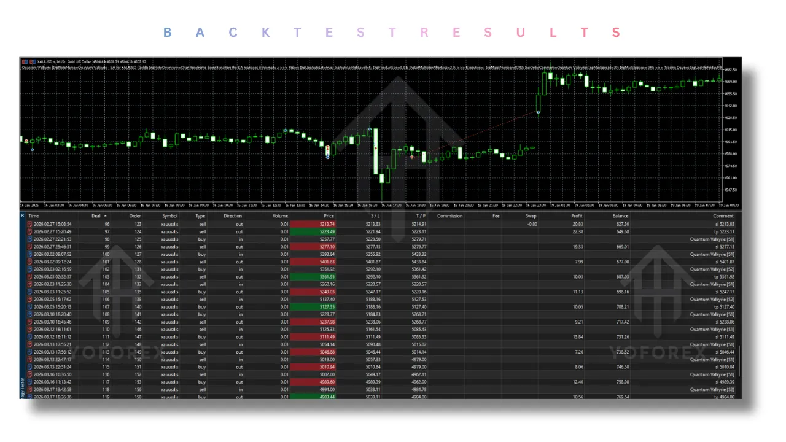Select the red price cell 5277.10
The height and width of the screenshot is (442, 786).
313,246
